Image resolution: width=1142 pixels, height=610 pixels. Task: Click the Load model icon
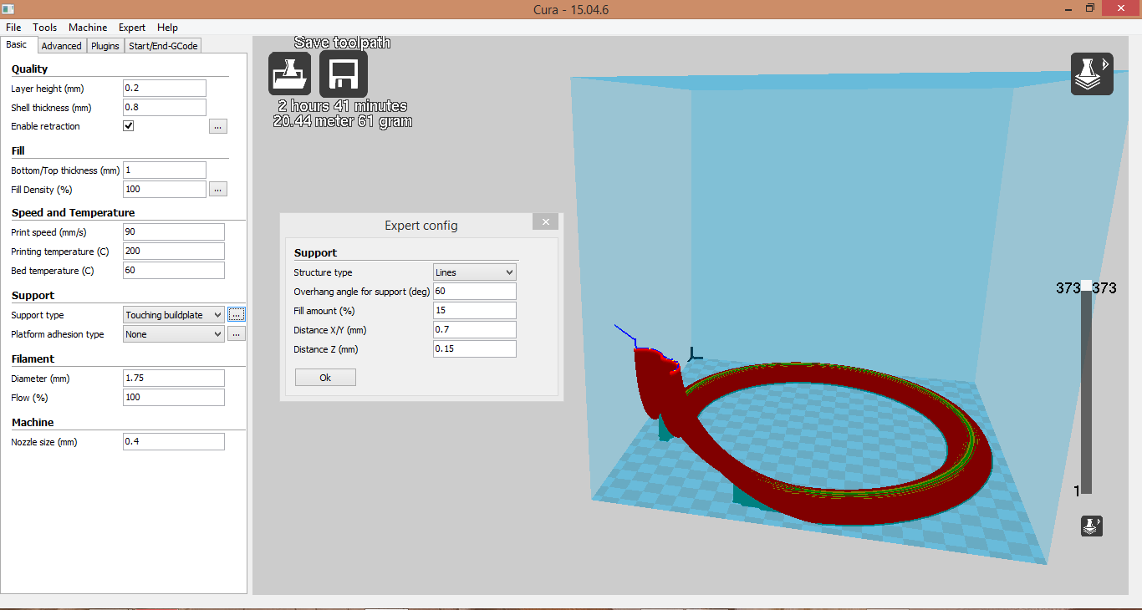[x=290, y=74]
